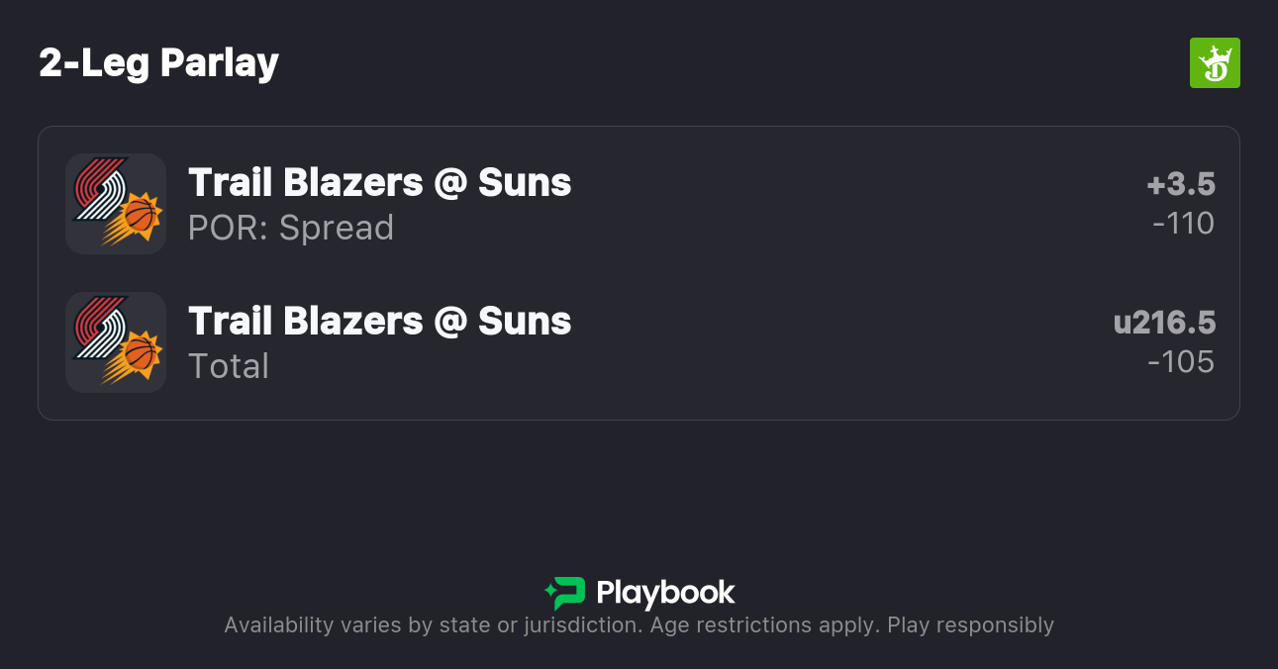The image size is (1278, 669).
Task: Select the "2-Leg Parlay" heading
Action: coord(158,63)
